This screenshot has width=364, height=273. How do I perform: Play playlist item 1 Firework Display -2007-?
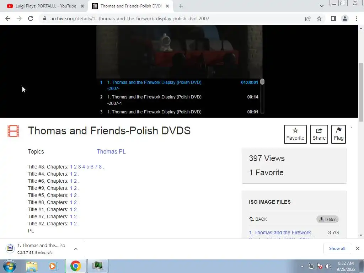coord(179,85)
